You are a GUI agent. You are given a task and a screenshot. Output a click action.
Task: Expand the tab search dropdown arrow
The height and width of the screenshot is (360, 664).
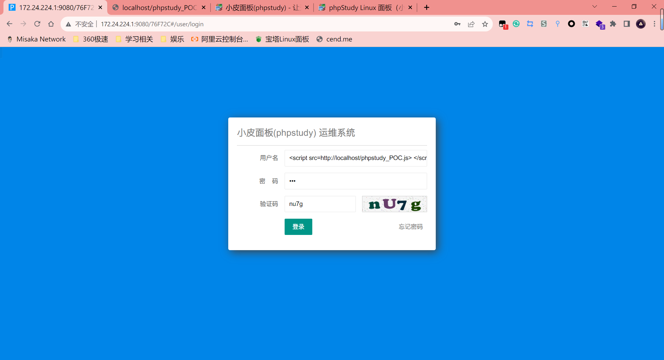coord(594,7)
